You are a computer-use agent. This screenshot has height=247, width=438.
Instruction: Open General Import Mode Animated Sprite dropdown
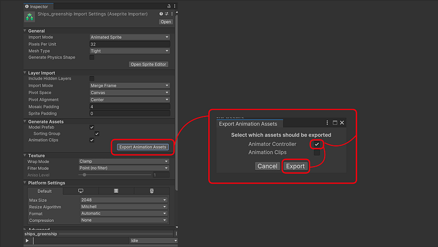[x=130, y=37]
